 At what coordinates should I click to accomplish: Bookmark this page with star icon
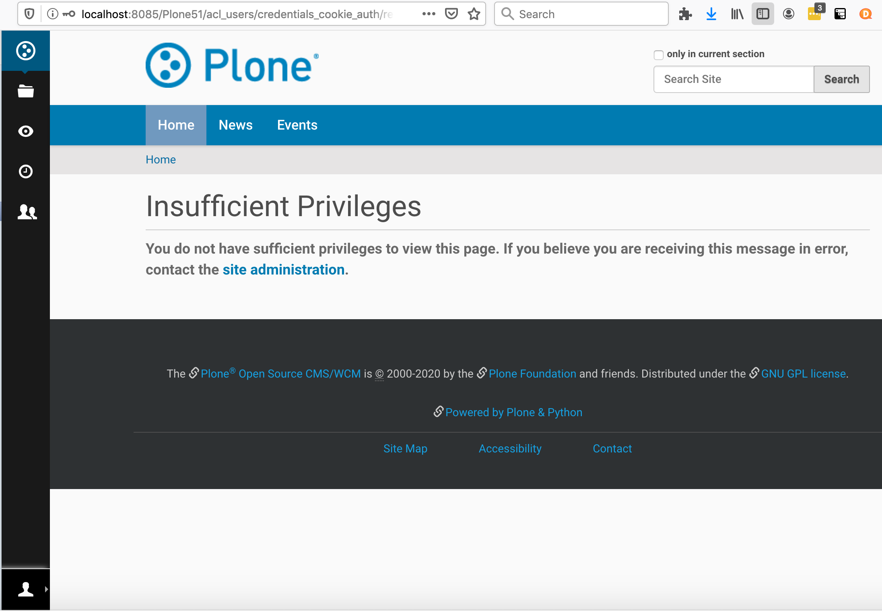(x=474, y=14)
